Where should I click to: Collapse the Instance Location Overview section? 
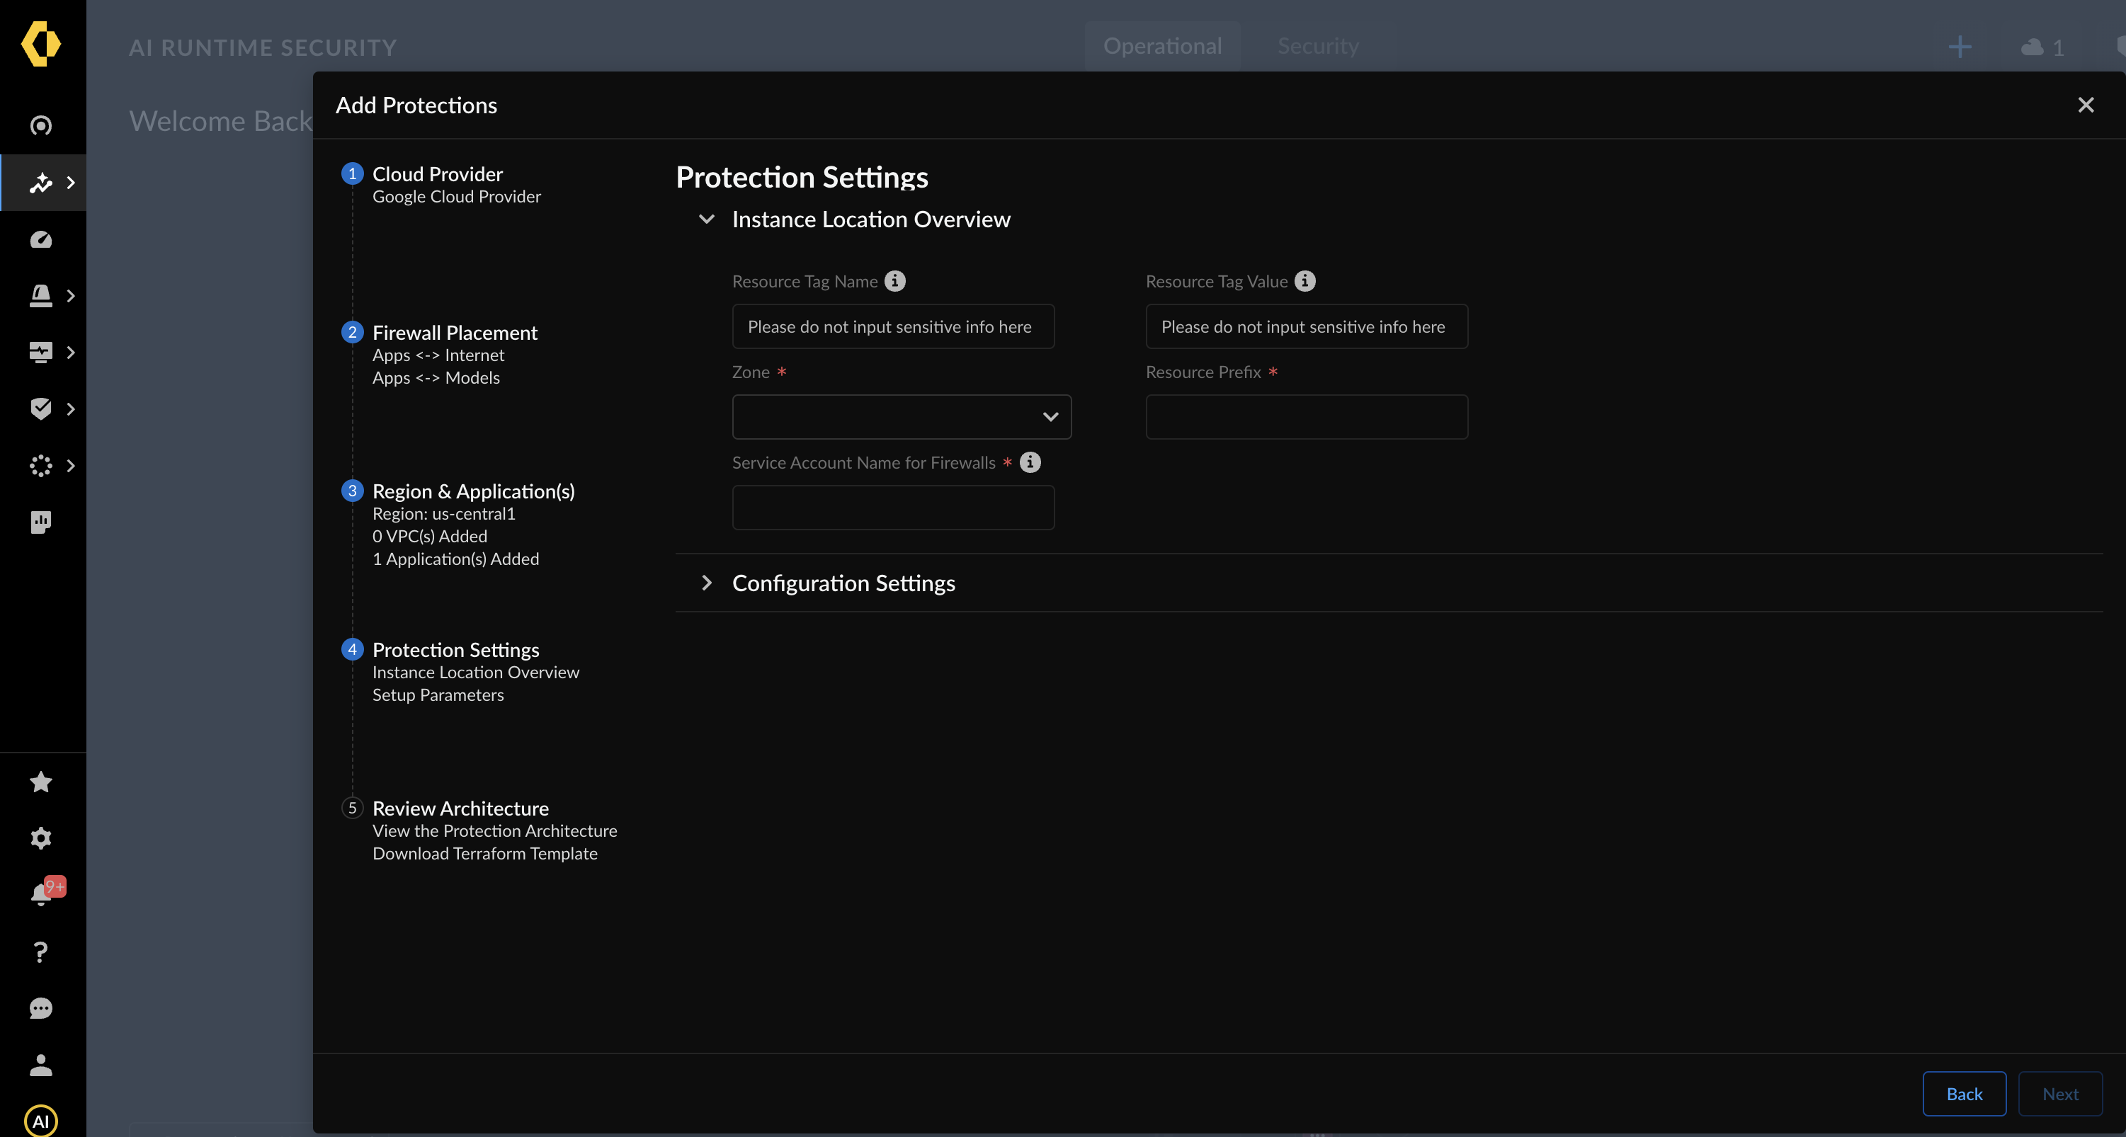click(x=707, y=219)
